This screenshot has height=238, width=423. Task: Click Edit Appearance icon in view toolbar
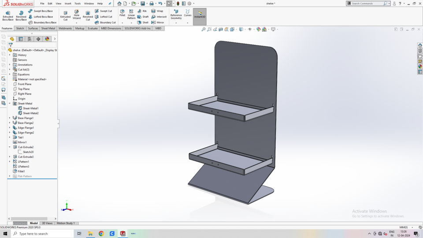pyautogui.click(x=259, y=30)
